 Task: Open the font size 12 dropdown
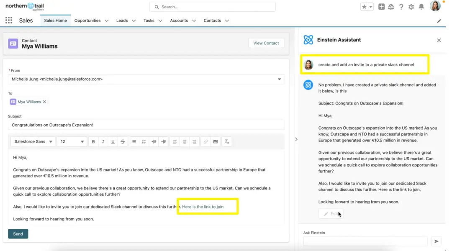tap(72, 142)
